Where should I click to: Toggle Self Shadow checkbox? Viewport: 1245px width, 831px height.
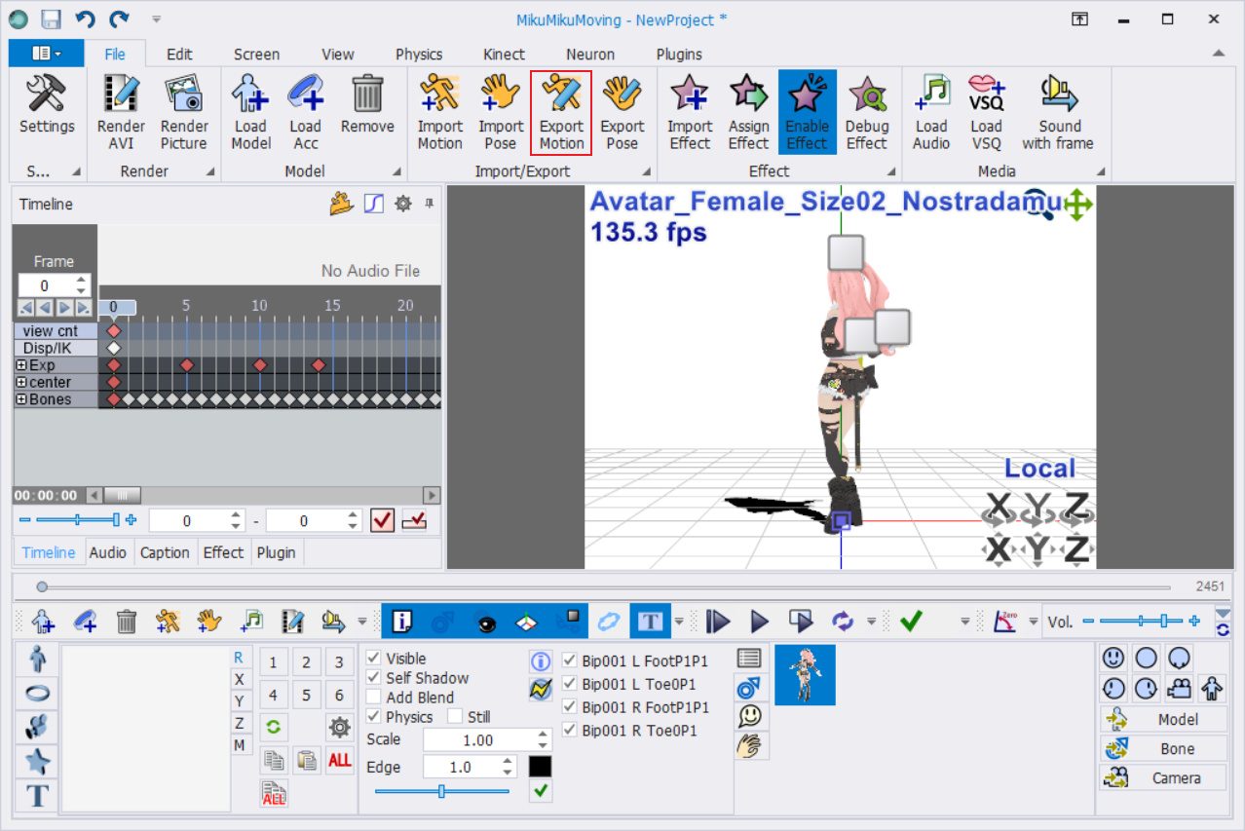373,678
